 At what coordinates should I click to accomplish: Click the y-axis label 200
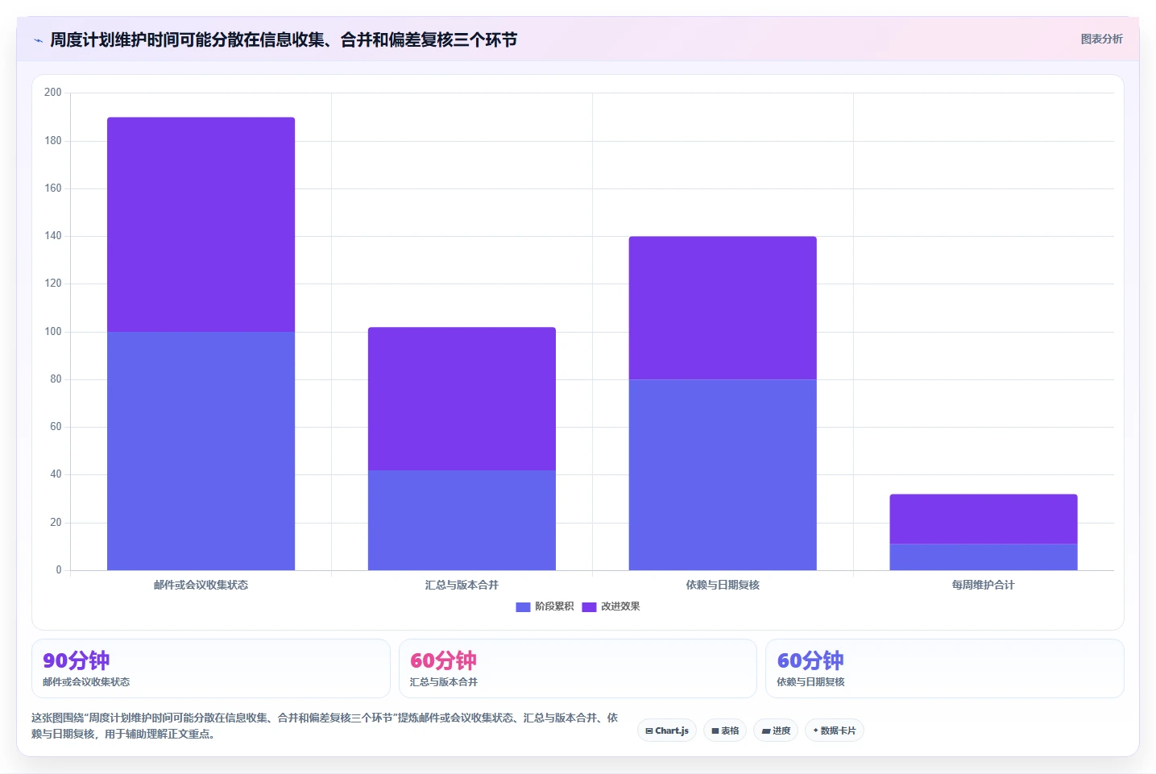click(x=53, y=93)
